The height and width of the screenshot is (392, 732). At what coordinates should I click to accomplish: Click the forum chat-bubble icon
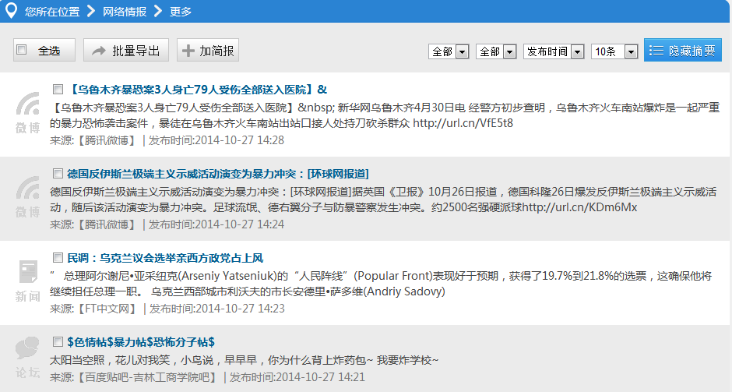28,348
